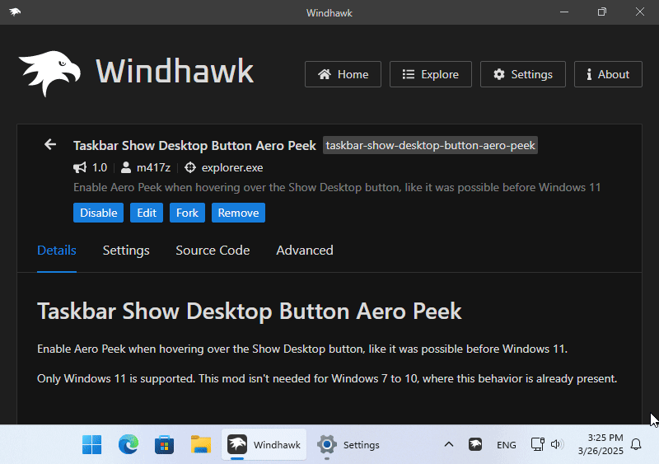659x464 pixels.
Task: Remove the installed mod
Action: (x=238, y=213)
